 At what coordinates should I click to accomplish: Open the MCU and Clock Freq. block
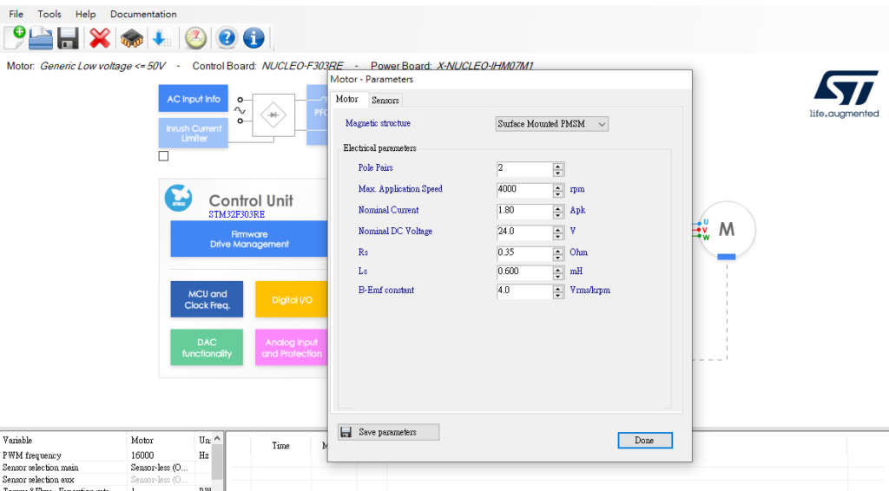pyautogui.click(x=207, y=299)
